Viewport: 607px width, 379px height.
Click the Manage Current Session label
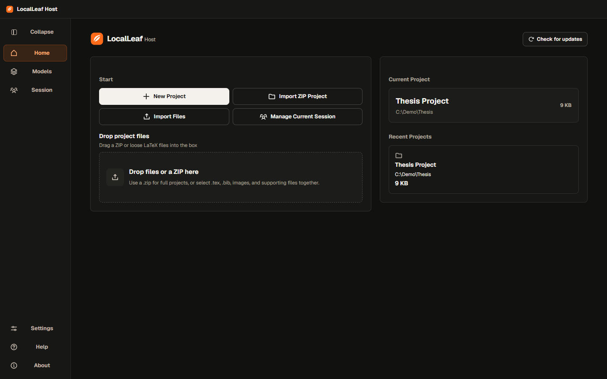[303, 117]
